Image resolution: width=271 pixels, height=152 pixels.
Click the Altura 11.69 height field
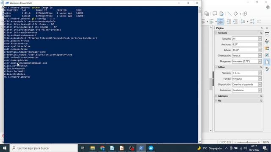click(245, 50)
